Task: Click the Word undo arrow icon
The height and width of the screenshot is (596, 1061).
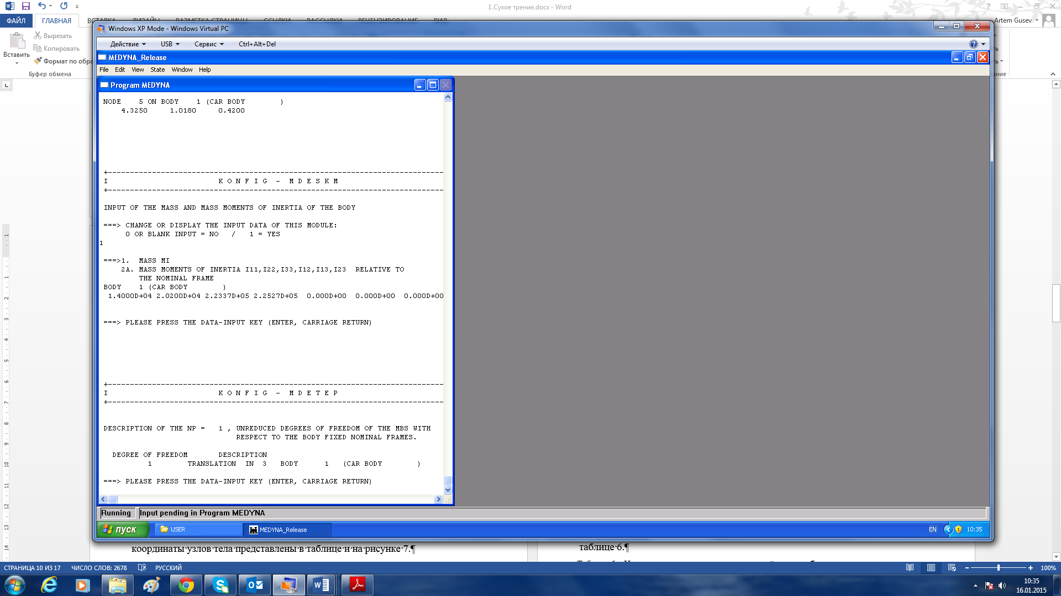Action: click(41, 6)
